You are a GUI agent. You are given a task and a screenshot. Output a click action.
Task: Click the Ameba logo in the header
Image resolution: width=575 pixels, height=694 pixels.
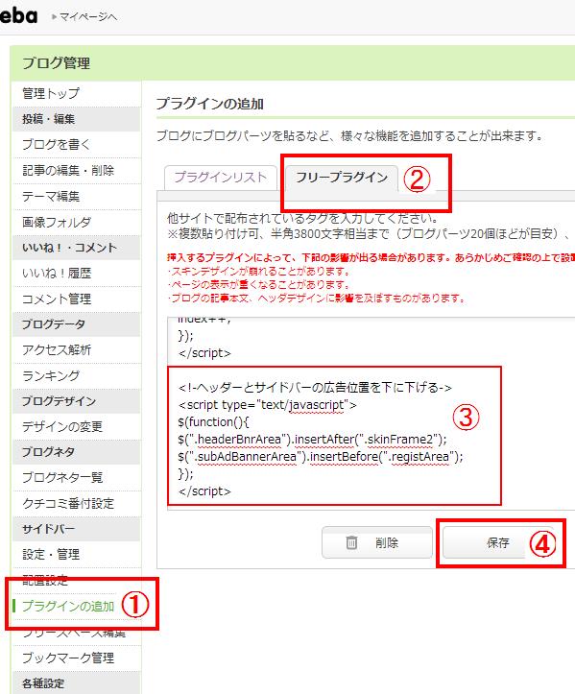tap(18, 16)
